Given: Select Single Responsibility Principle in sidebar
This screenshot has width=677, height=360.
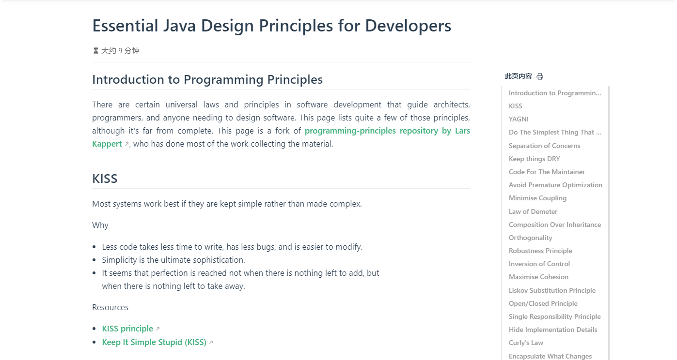Looking at the screenshot, I should click(x=555, y=316).
